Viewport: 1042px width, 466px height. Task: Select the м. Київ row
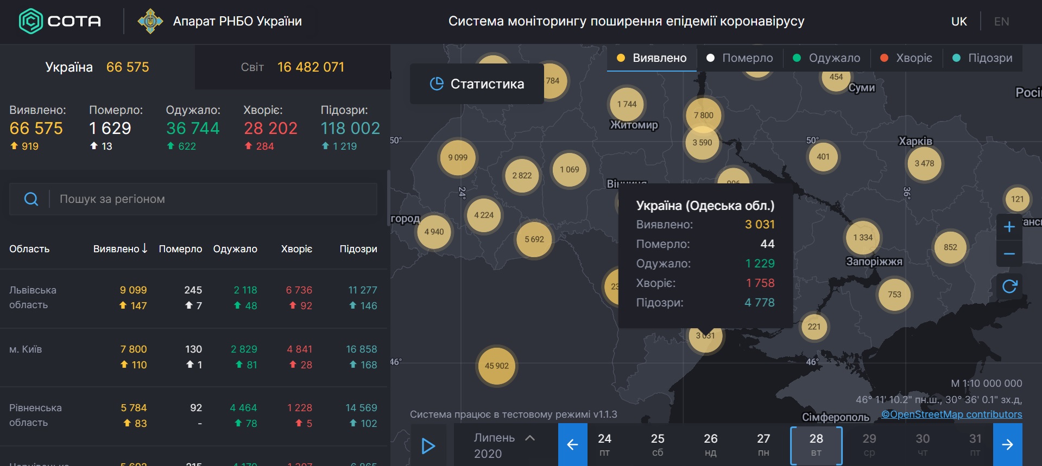coord(194,357)
